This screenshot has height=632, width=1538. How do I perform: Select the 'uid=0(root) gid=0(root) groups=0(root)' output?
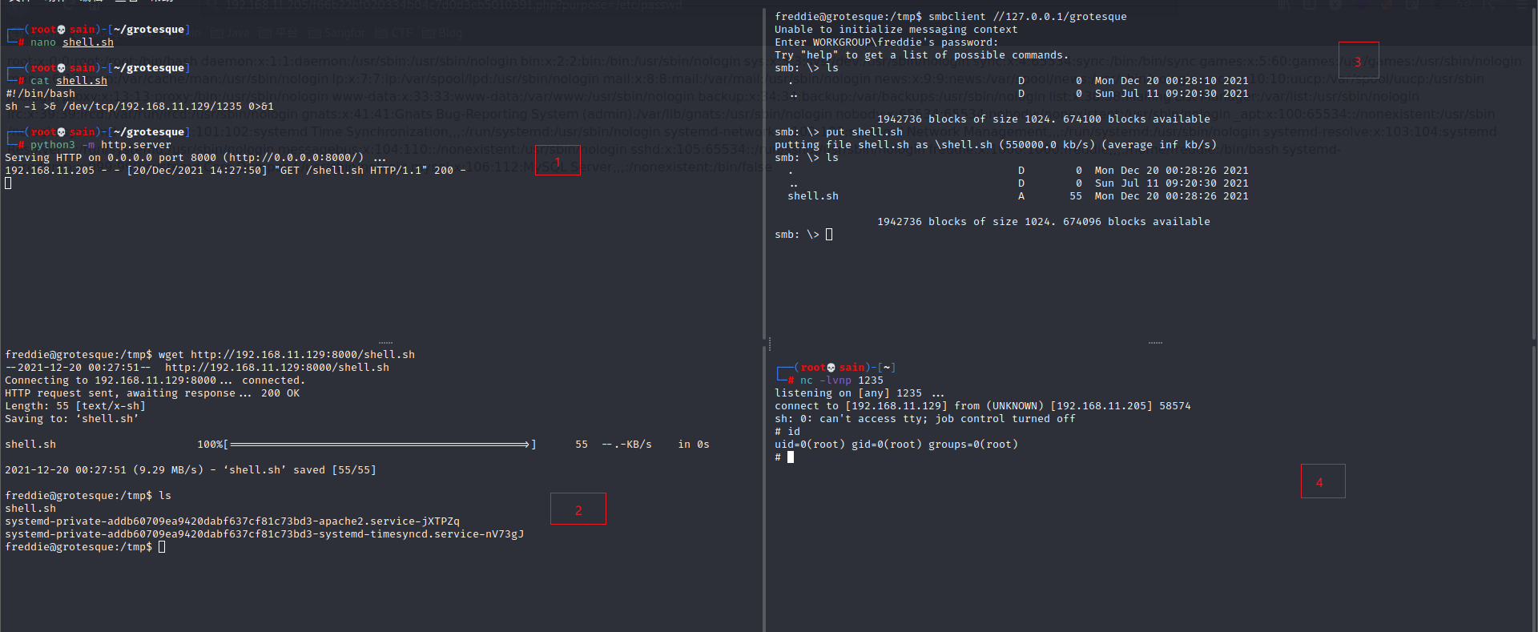(896, 445)
